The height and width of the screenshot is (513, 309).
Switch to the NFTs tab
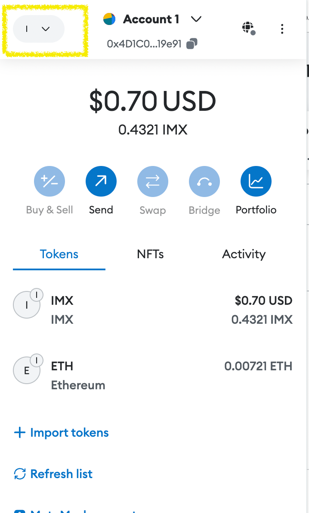(150, 254)
